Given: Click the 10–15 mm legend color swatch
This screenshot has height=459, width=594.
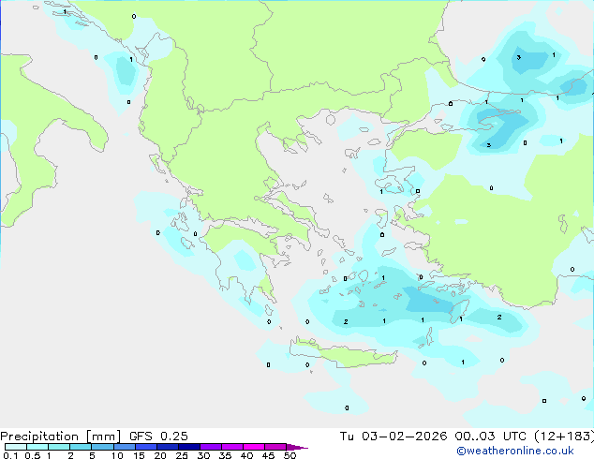Looking at the screenshot, I should pos(124,447).
